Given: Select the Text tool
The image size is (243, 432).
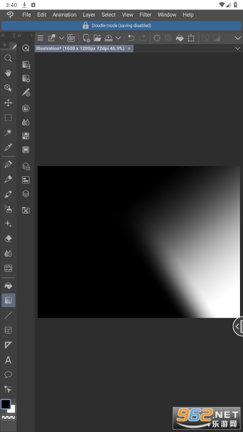Looking at the screenshot, I should point(8,360).
